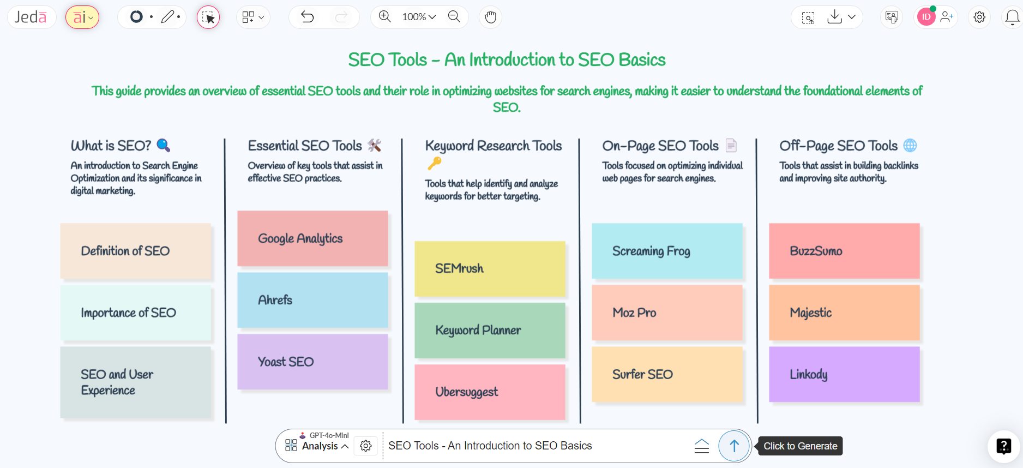Click description 'Tools that assist in building backlinks'
1023x468 pixels.
tap(849, 172)
